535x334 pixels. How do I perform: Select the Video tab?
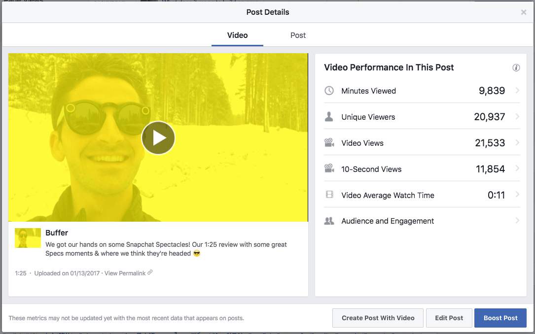point(237,35)
